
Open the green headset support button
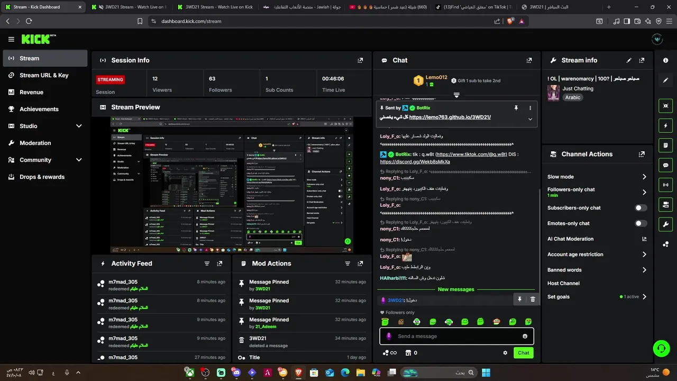coord(661,348)
